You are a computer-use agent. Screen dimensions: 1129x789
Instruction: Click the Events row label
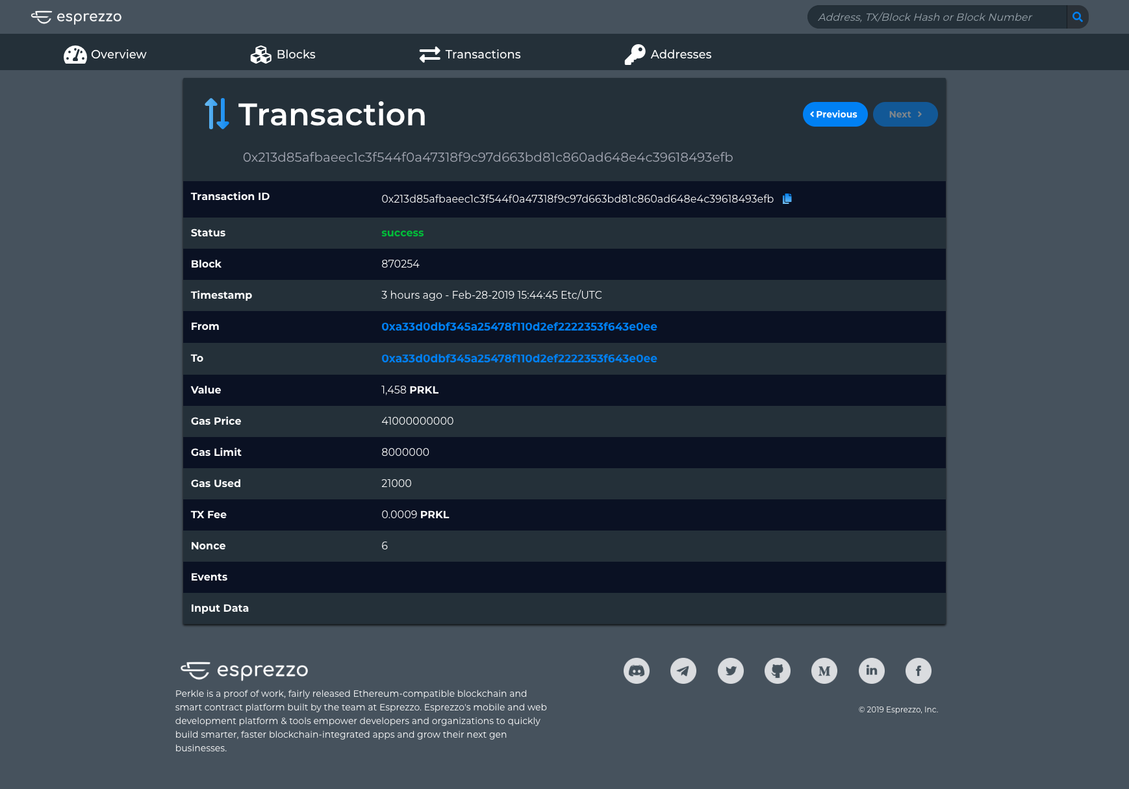click(x=209, y=577)
